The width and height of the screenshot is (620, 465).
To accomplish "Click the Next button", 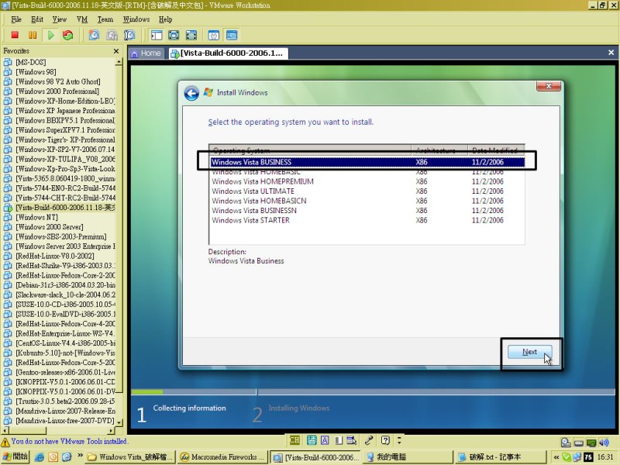I will click(x=529, y=352).
